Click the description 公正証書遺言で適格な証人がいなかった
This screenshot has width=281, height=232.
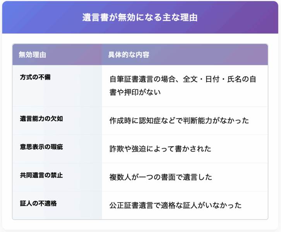point(175,205)
